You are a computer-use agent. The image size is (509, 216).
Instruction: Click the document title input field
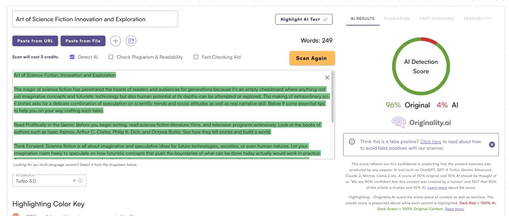click(95, 19)
